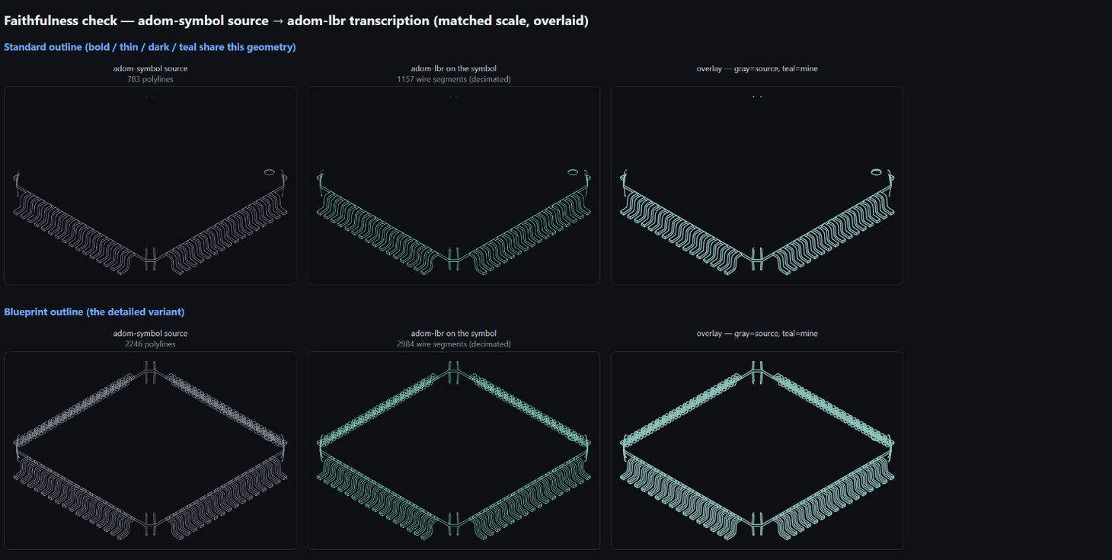The height and width of the screenshot is (560, 1112).
Task: Click the bottom 'overlay — gray=source, teal=mine' label
Action: [x=757, y=334]
